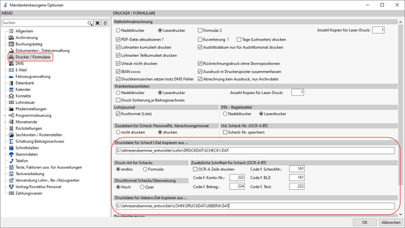Viewport: 405px width, 228px height.
Task: Click the E-Mail envelope icon
Action: [11, 70]
